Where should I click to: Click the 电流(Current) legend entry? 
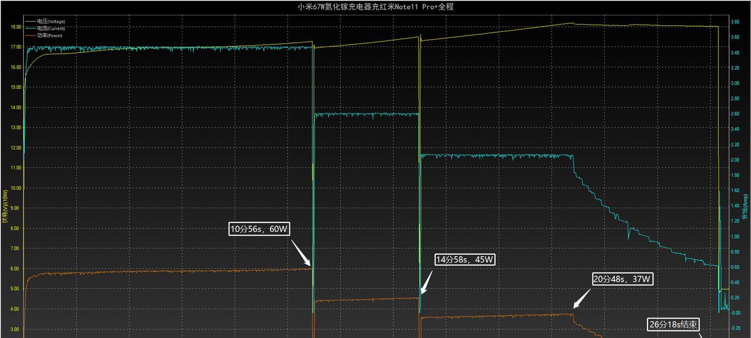click(45, 29)
